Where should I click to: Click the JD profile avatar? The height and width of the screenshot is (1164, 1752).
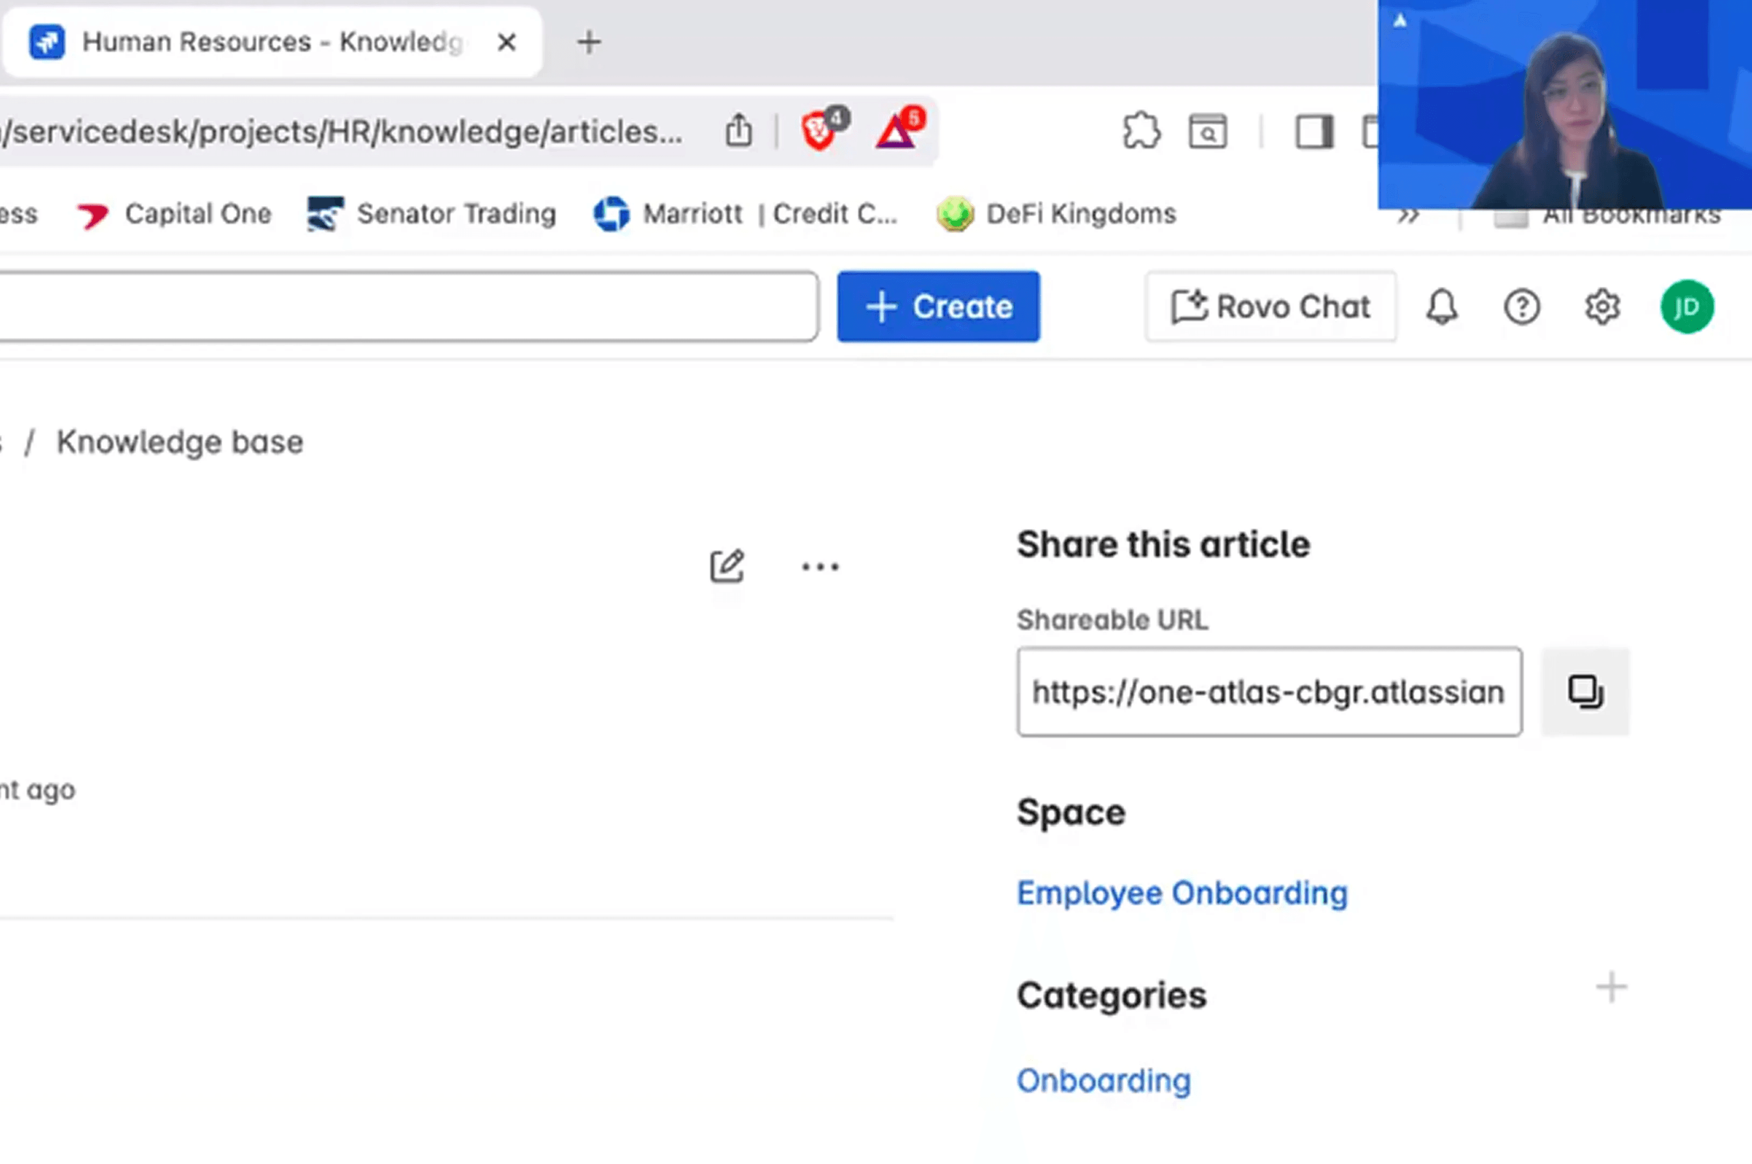pos(1687,307)
